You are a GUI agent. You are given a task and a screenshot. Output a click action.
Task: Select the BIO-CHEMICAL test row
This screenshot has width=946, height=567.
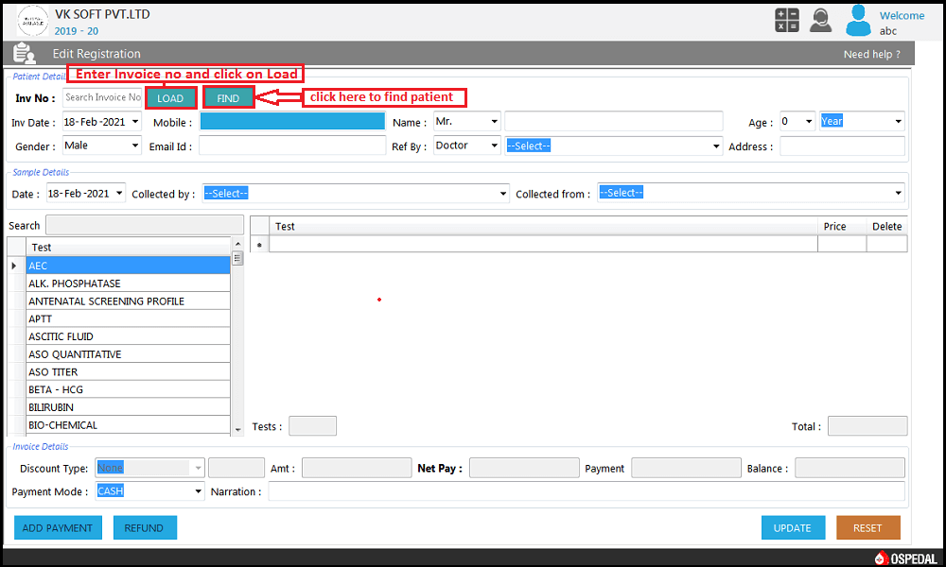tap(128, 425)
